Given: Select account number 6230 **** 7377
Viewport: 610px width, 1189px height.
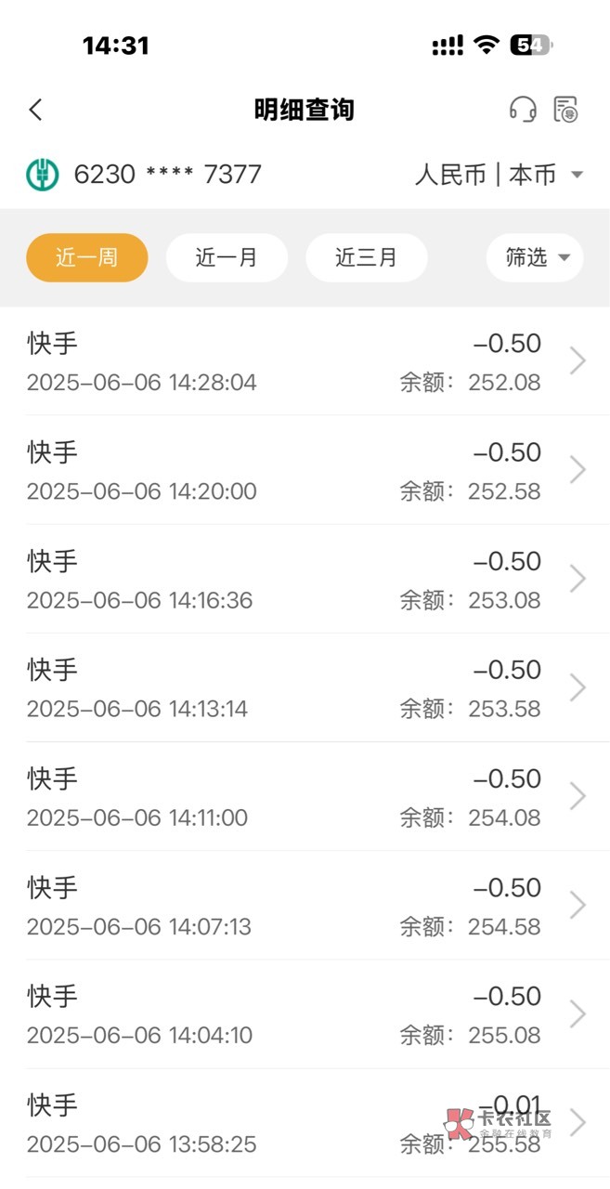Looking at the screenshot, I should (x=167, y=175).
